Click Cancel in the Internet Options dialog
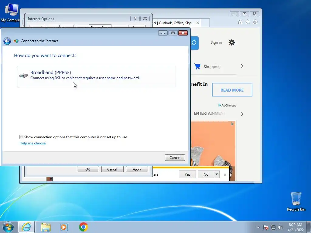The height and width of the screenshot is (233, 311). [x=112, y=169]
